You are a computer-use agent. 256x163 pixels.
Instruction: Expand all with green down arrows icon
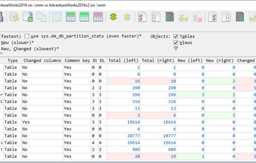tap(114, 17)
